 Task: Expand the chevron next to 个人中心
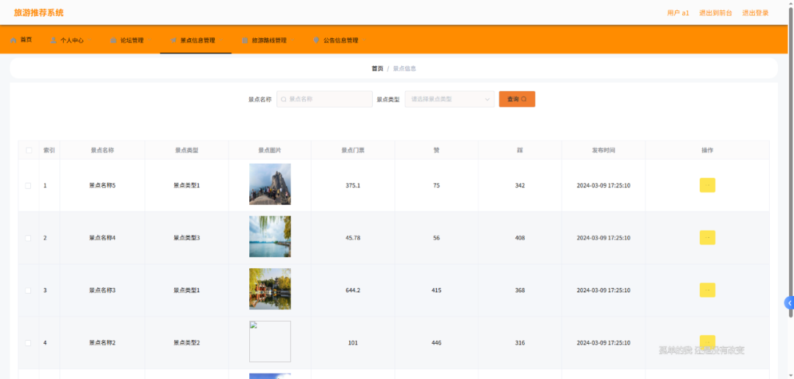(x=90, y=40)
